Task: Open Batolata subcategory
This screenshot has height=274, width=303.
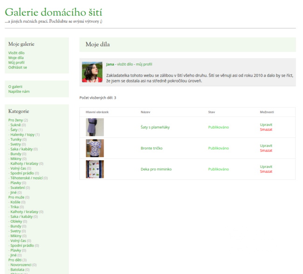Action: pos(17,270)
